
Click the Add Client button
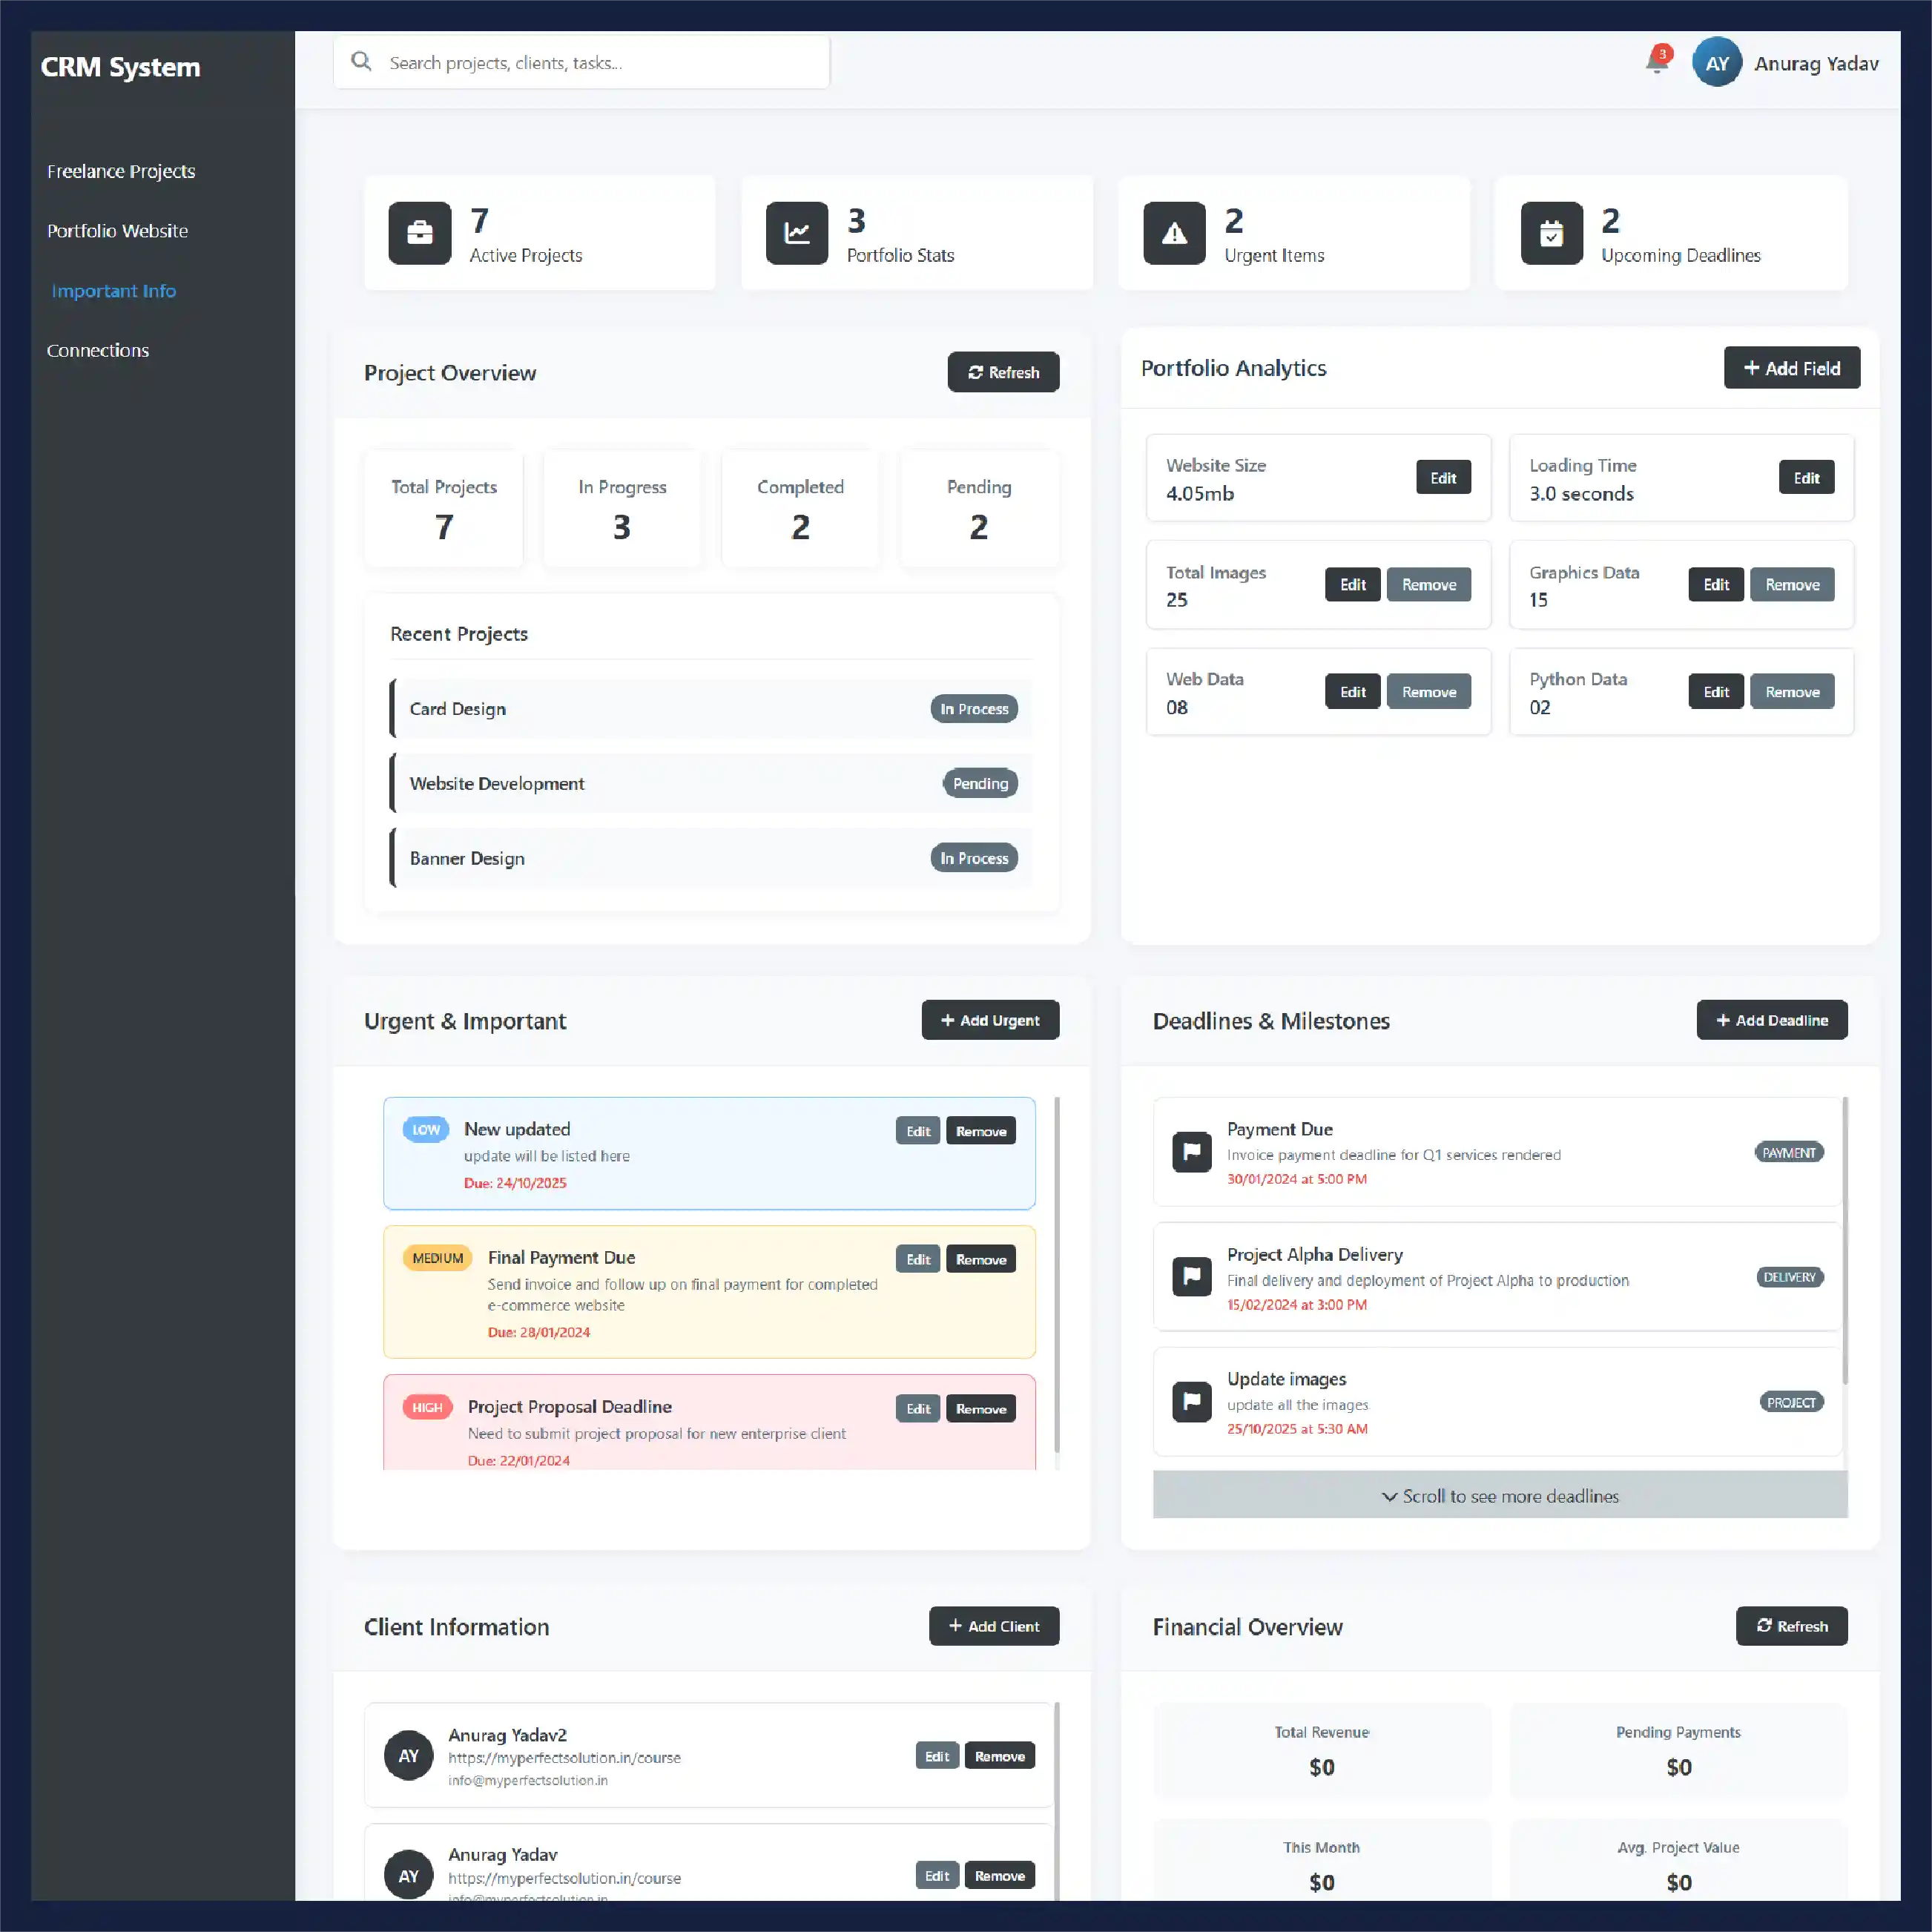(994, 1626)
